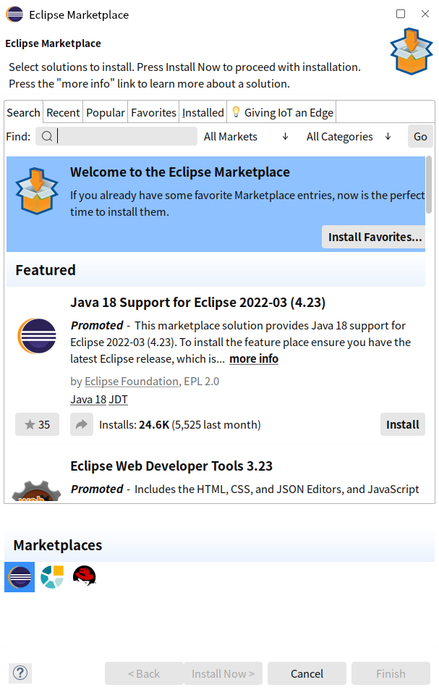Click the Eclipse marketplace catalog icon
Viewport: 439px width, 698px height.
20,577
